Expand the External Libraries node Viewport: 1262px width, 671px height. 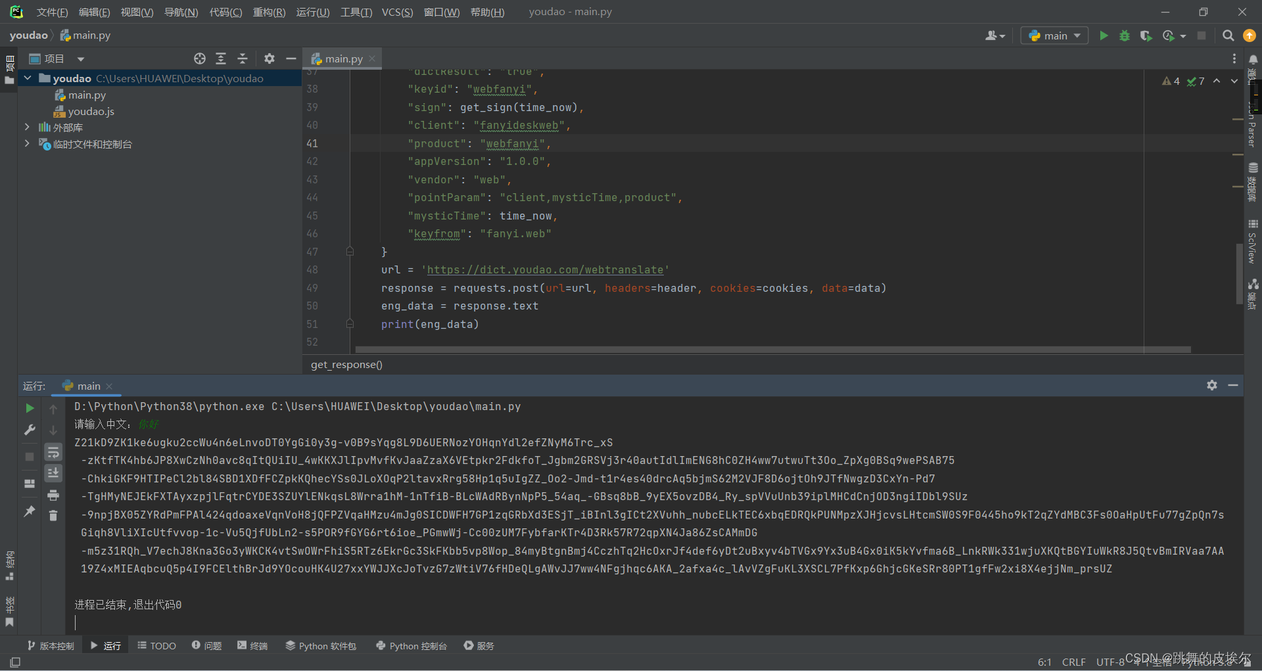(27, 127)
